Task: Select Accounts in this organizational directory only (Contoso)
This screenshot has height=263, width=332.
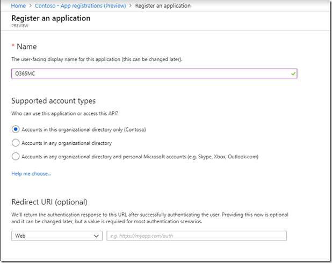Action: pos(16,129)
